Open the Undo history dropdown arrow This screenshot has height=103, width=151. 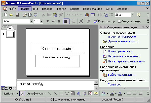coord(72,15)
